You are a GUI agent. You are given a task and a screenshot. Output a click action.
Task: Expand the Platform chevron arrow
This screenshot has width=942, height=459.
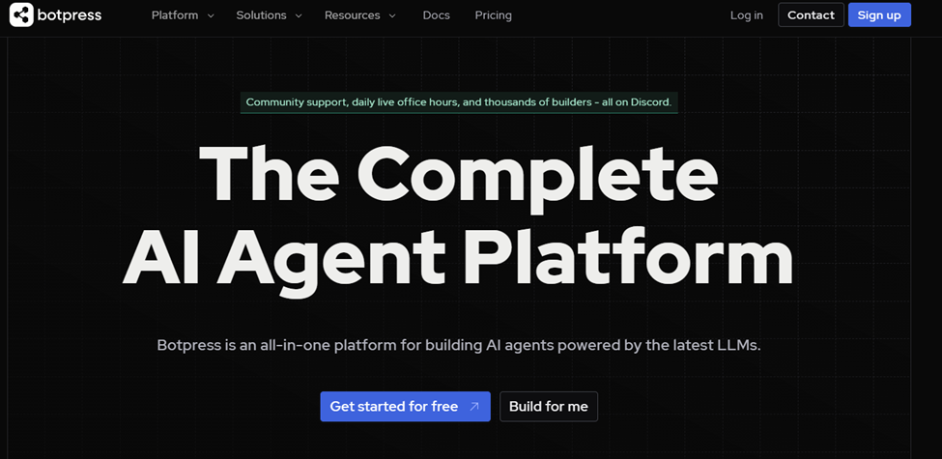211,16
